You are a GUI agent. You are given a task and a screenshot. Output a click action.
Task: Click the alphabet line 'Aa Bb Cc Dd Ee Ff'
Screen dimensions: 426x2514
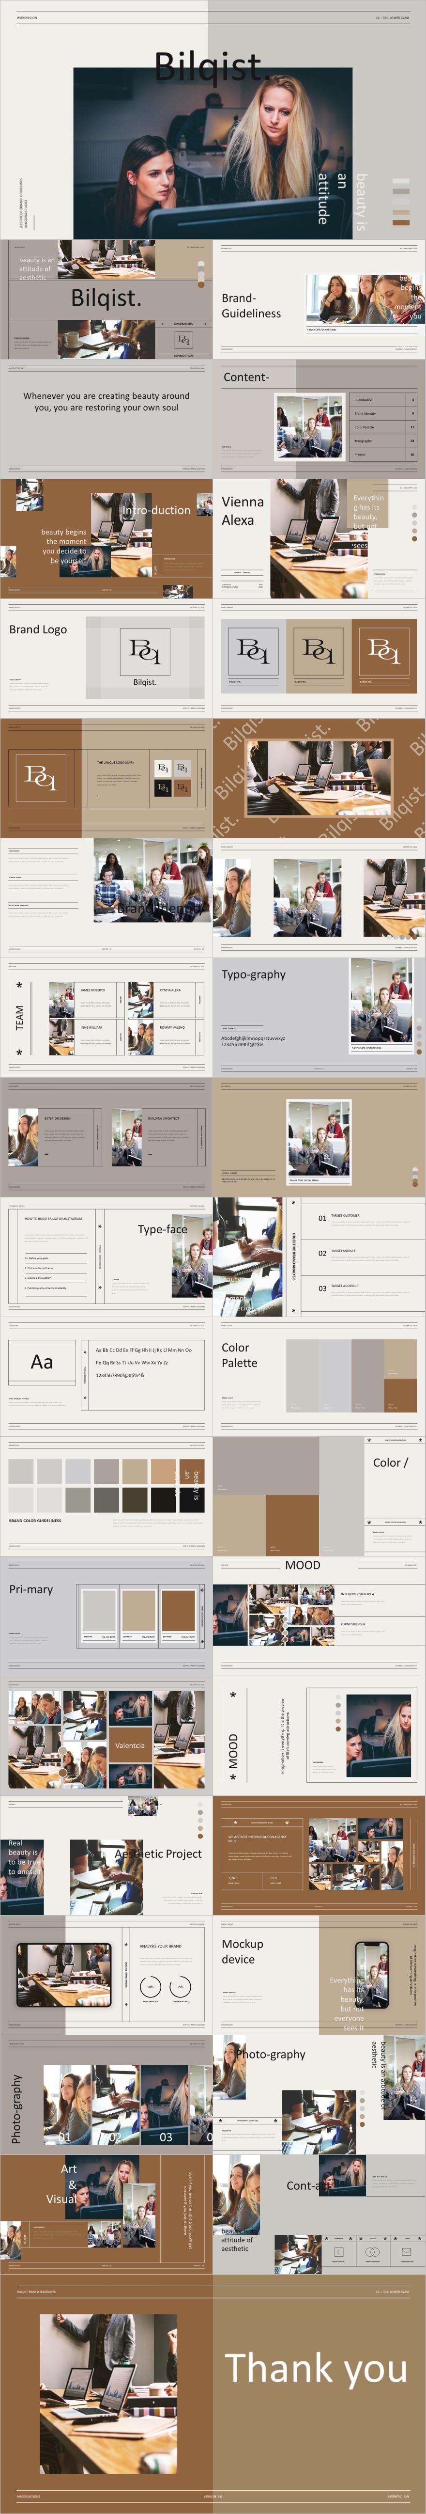143,1350
